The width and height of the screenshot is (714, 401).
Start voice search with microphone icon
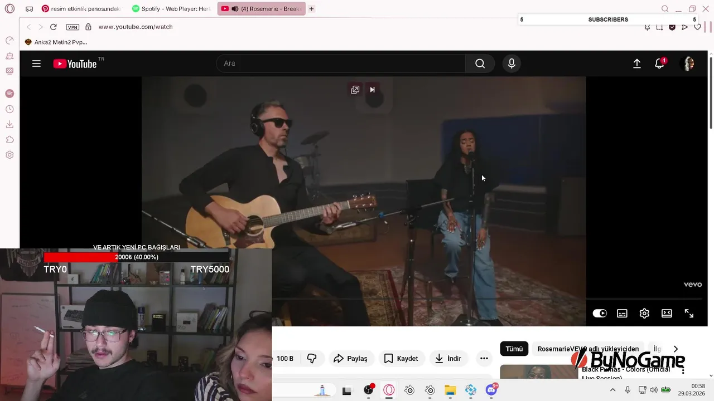[x=512, y=63]
